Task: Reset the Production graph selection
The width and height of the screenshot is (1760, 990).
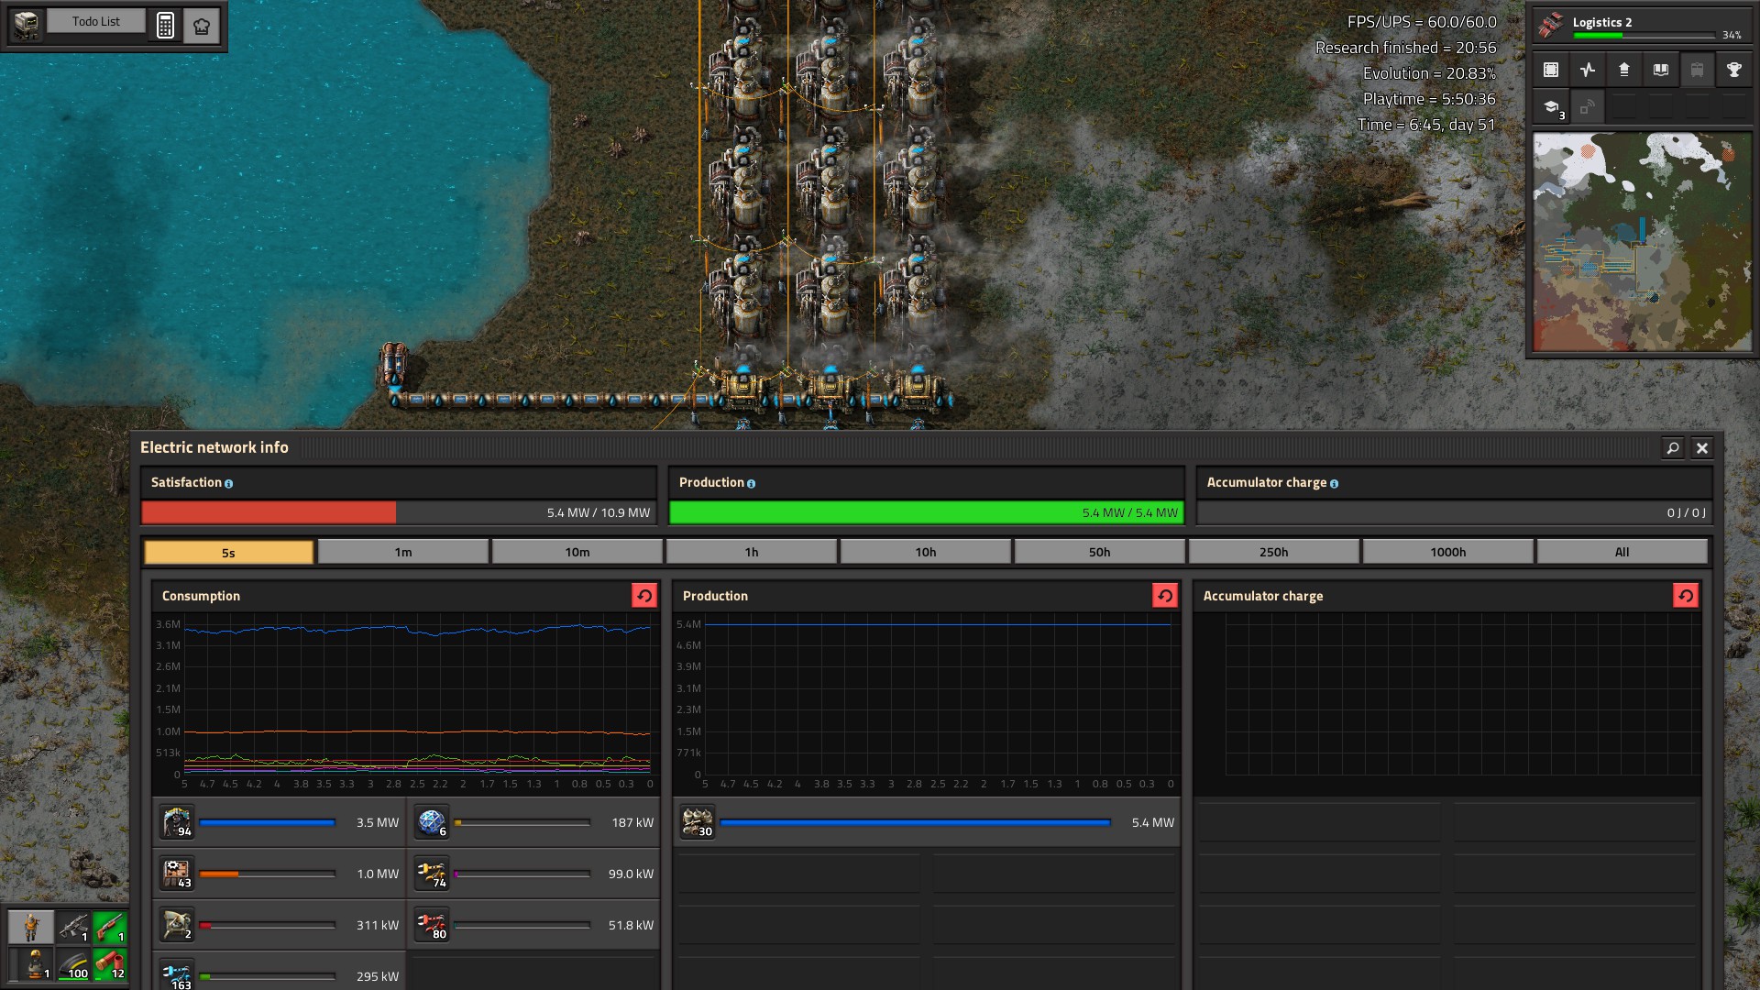Action: point(1165,596)
